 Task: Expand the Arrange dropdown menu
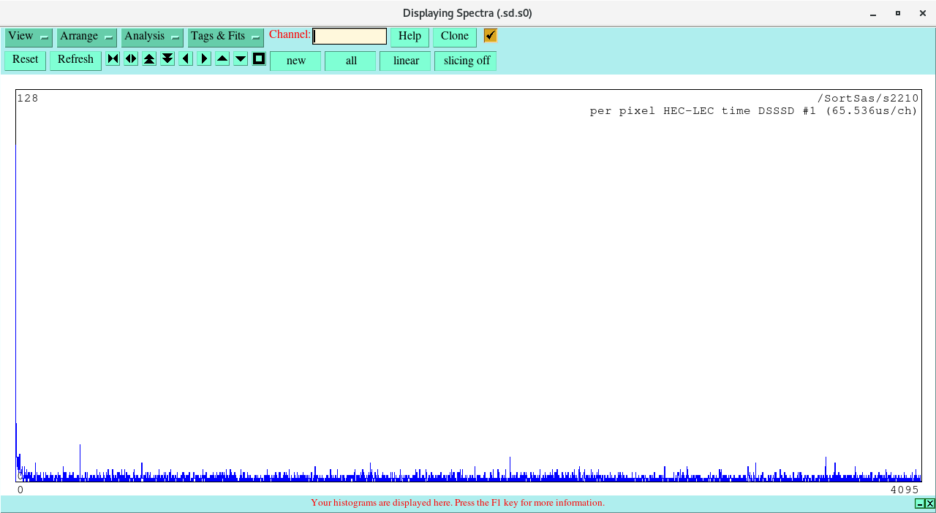(86, 37)
